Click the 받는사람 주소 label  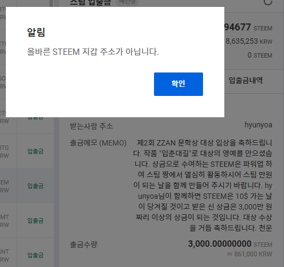[x=91, y=126]
